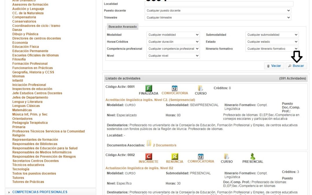
Task: Open Directores de centros docentes
Action: coord(37,38)
